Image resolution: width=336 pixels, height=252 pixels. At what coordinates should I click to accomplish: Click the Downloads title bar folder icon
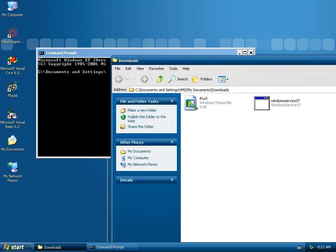(x=115, y=60)
